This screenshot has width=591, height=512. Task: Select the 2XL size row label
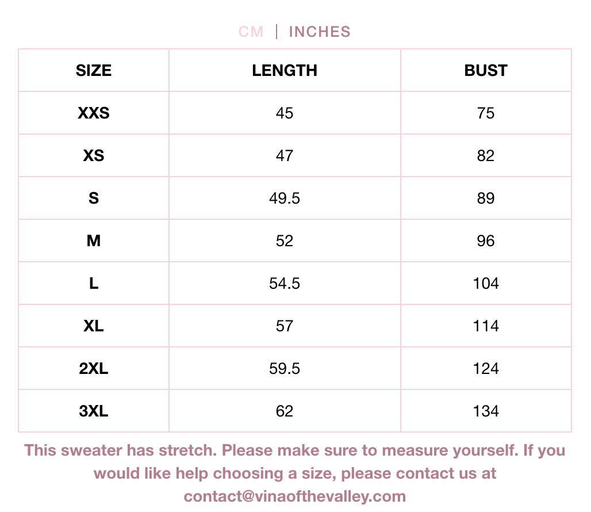(x=94, y=369)
